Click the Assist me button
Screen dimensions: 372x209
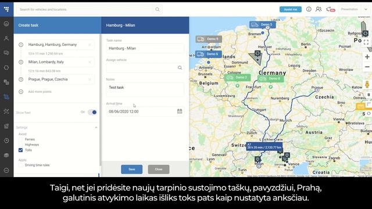click(x=291, y=9)
